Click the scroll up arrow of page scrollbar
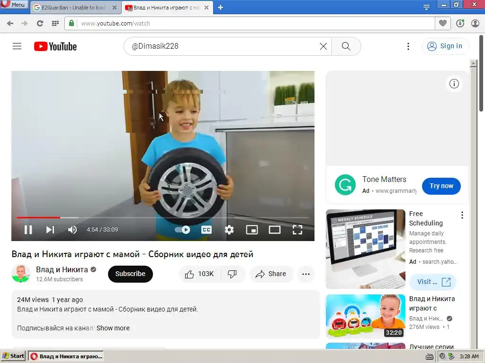Screen dimensions: 485x363 tap(473, 64)
